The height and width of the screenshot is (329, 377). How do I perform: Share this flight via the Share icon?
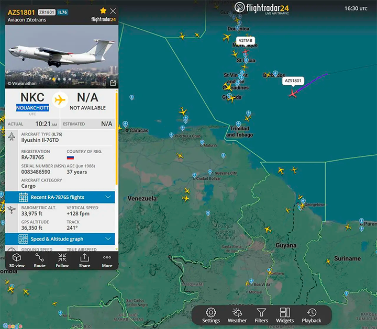tap(84, 260)
